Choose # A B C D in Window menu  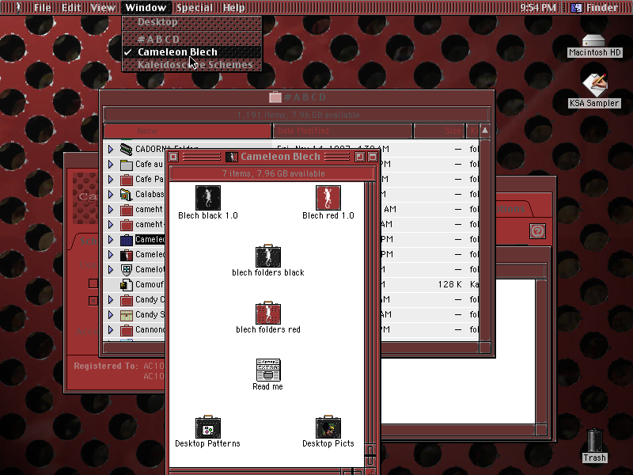[x=192, y=39]
